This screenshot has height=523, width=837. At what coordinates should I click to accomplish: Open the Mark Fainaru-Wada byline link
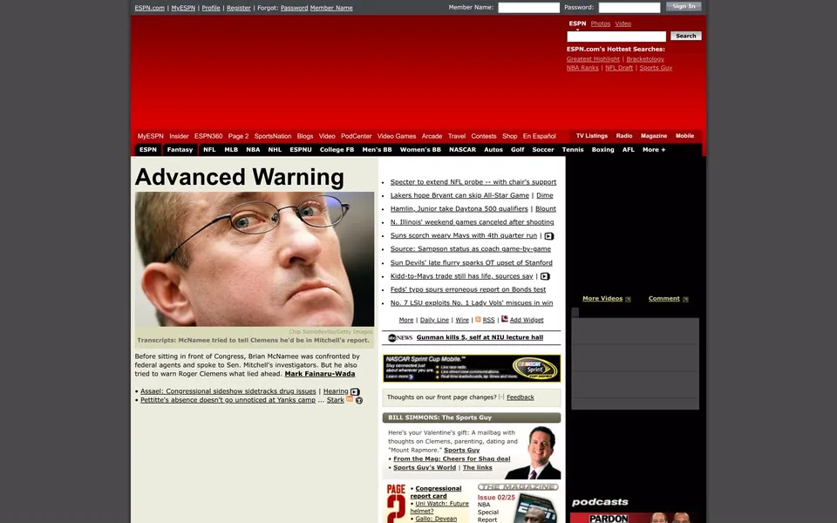pyautogui.click(x=320, y=374)
